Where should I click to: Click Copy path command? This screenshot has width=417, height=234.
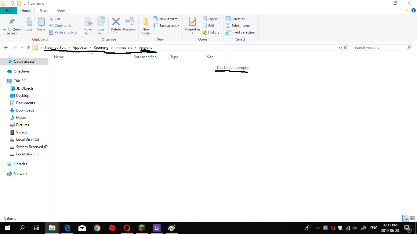pos(60,26)
